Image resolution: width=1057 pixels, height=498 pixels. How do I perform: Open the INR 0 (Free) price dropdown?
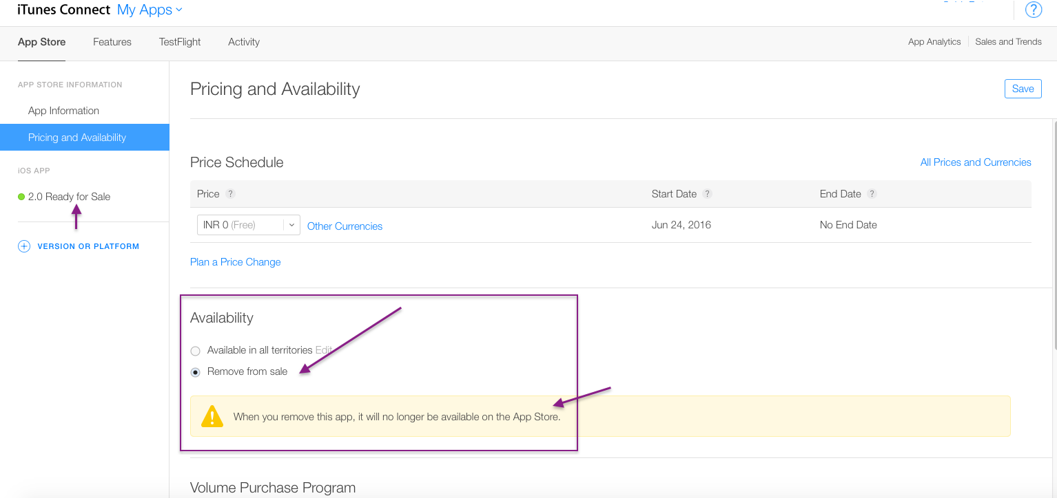[x=249, y=225]
